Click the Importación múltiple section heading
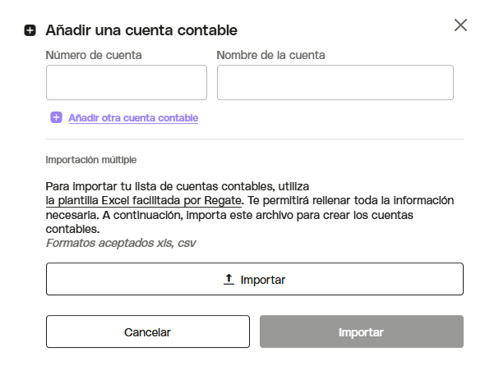Viewport: 485px width, 370px height. [x=91, y=160]
